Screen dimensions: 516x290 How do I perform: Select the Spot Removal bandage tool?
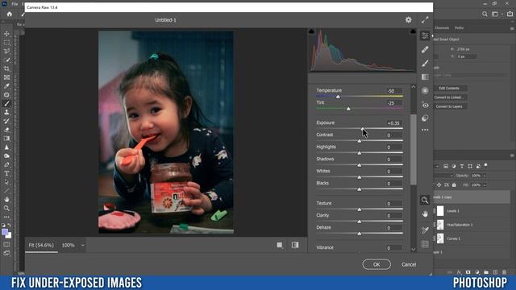coord(425,49)
